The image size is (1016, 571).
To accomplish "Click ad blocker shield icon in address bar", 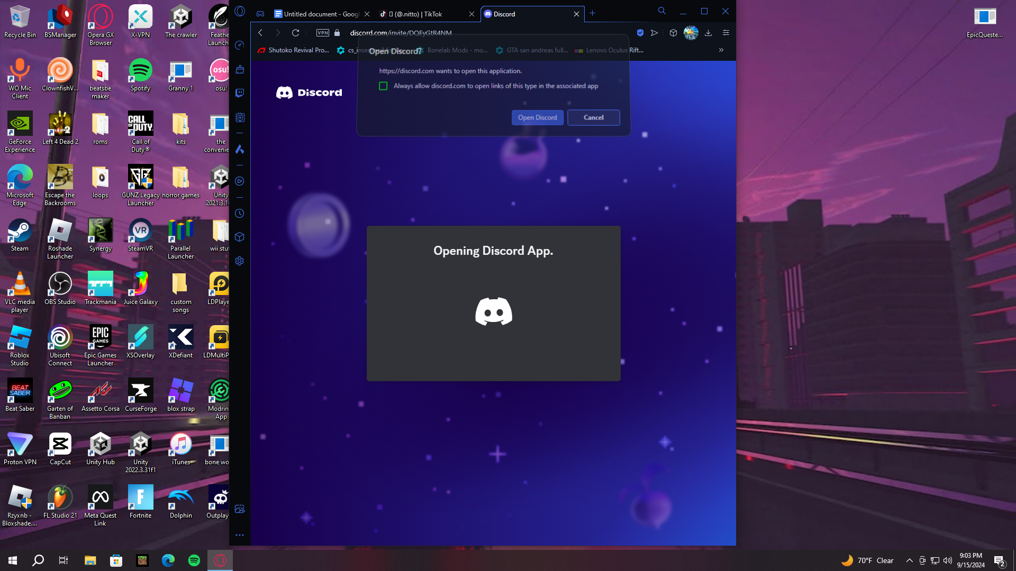I will [x=640, y=33].
